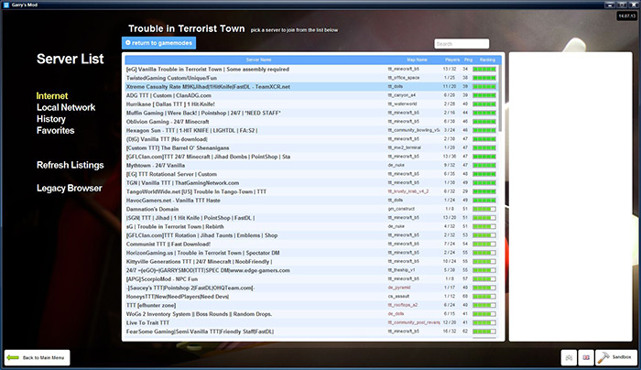Return to gamemodes list
Screen dimensions: 641x370
pyautogui.click(x=158, y=43)
